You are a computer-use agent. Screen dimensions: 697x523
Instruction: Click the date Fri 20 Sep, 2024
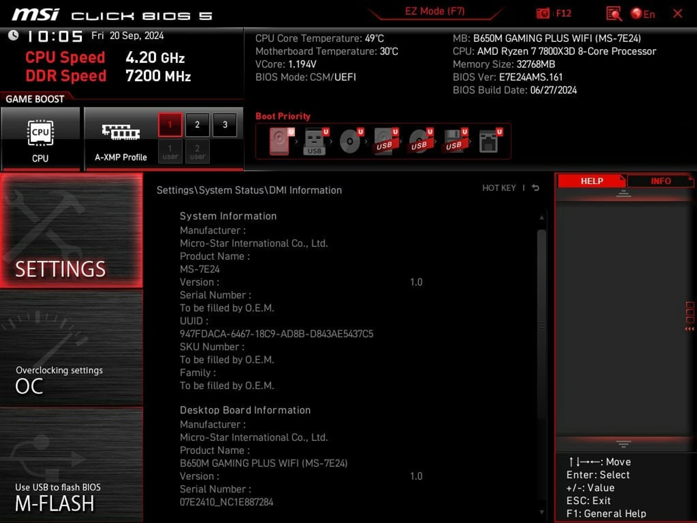click(x=127, y=36)
